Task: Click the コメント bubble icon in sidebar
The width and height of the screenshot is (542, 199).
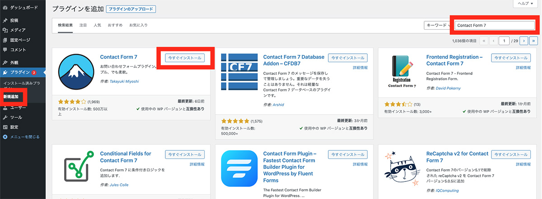Action: (x=5, y=50)
